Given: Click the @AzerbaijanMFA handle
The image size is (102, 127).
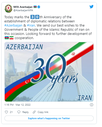Looking at the screenshot, I should (x=23, y=10).
